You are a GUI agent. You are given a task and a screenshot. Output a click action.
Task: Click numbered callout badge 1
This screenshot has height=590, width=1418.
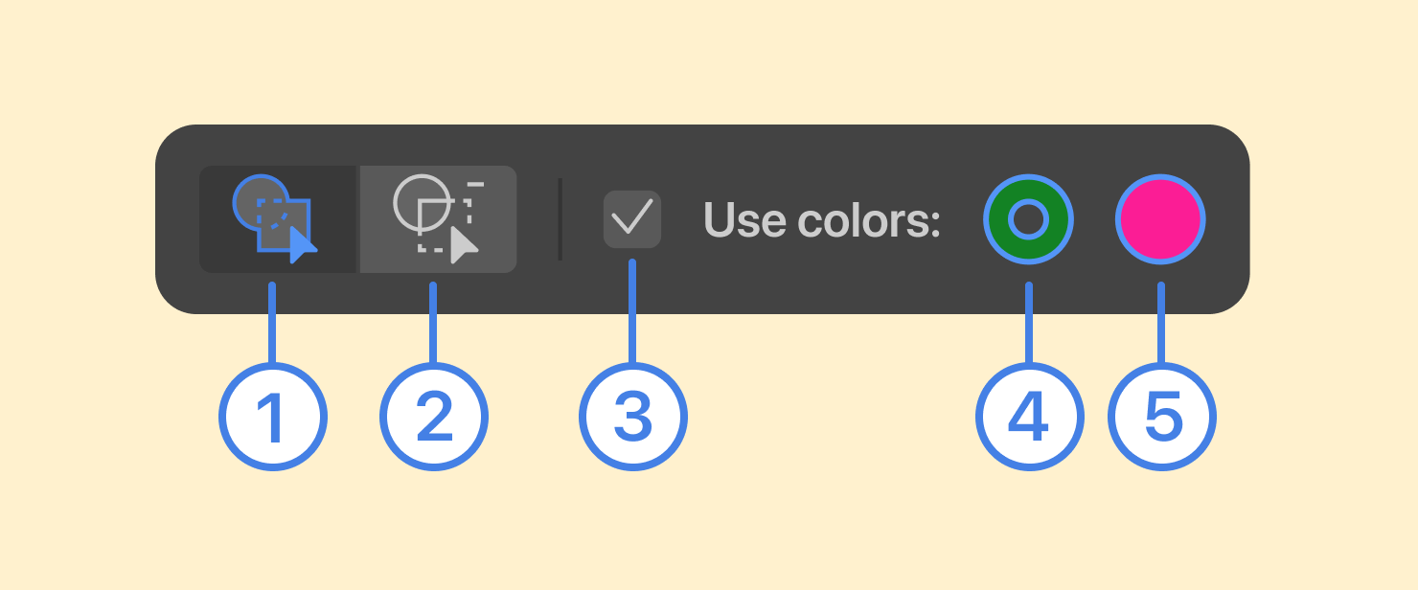click(x=273, y=418)
